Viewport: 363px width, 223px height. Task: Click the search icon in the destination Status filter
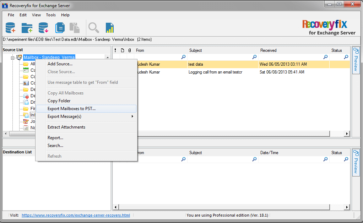[x=346, y=159]
